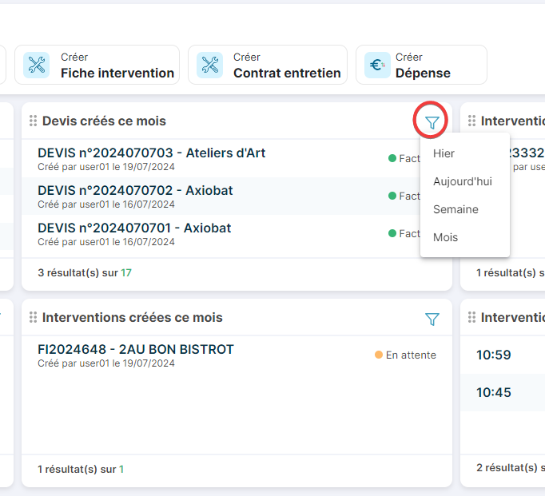Select Semaine filter option
This screenshot has width=545, height=496.
pos(455,209)
